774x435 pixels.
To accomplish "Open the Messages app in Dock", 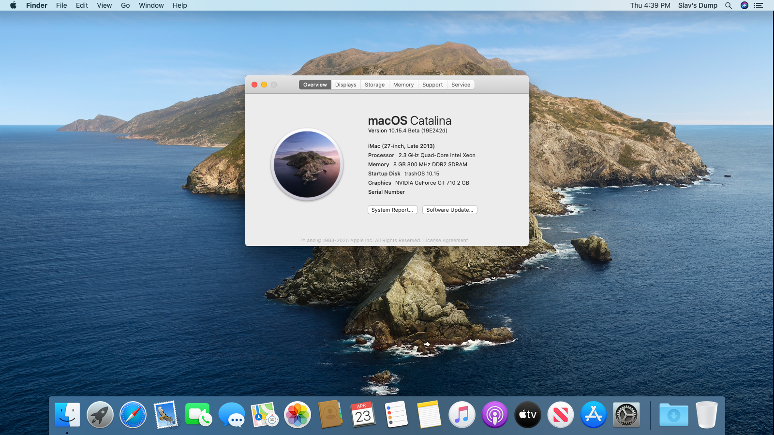I will [232, 415].
